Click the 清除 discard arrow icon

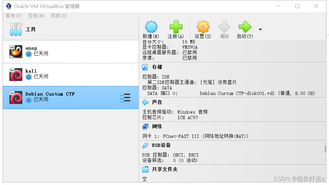tap(224, 27)
